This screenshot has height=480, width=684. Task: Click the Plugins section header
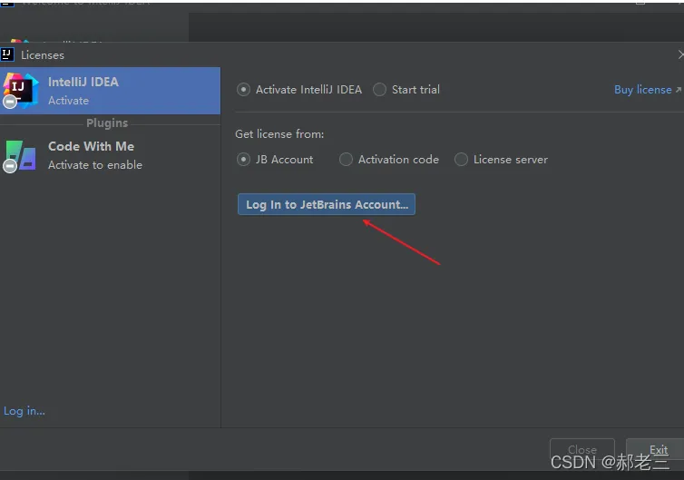(x=107, y=123)
